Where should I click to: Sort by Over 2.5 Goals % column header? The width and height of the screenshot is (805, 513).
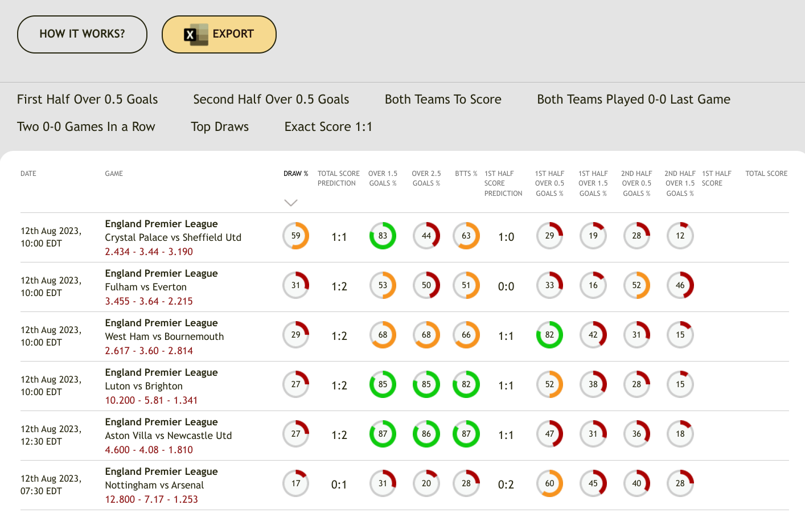426,178
